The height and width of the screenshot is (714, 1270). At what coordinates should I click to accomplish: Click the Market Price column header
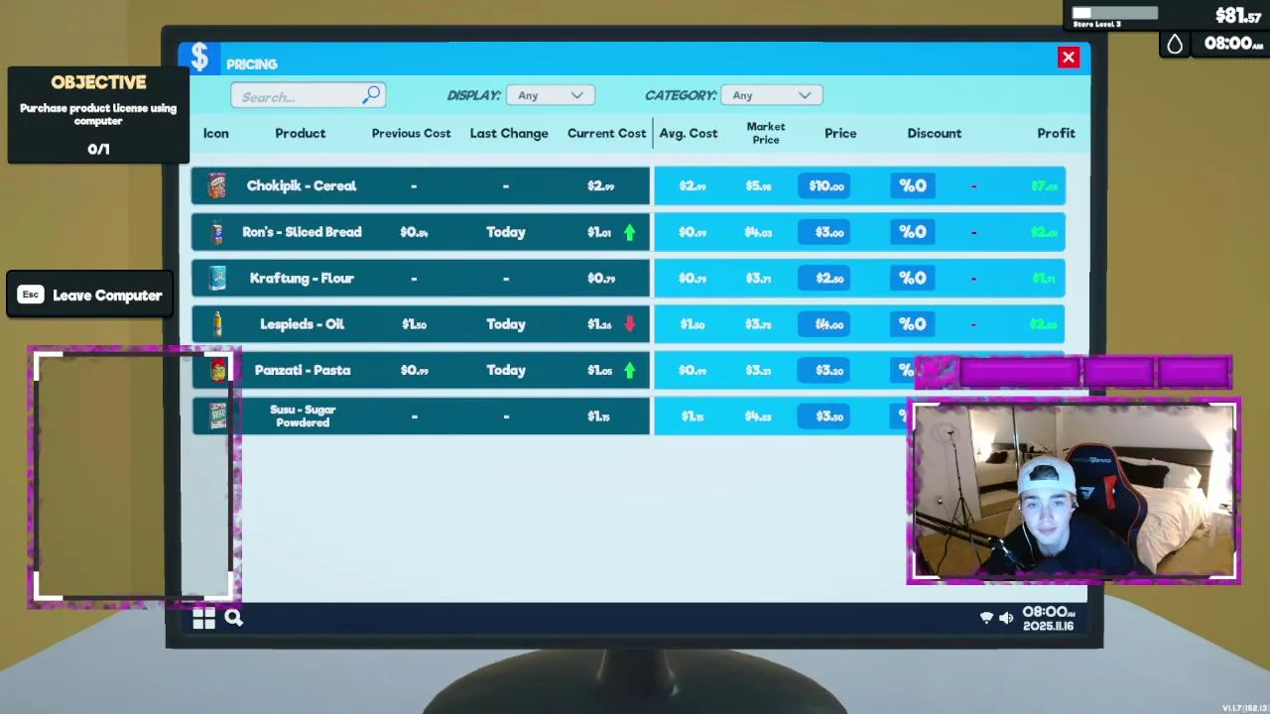pos(766,133)
